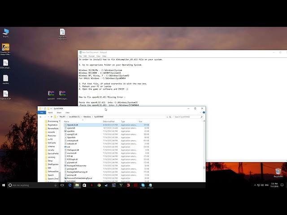Sort files by the Name column header
This screenshot has width=287, height=215.
(x=72, y=121)
